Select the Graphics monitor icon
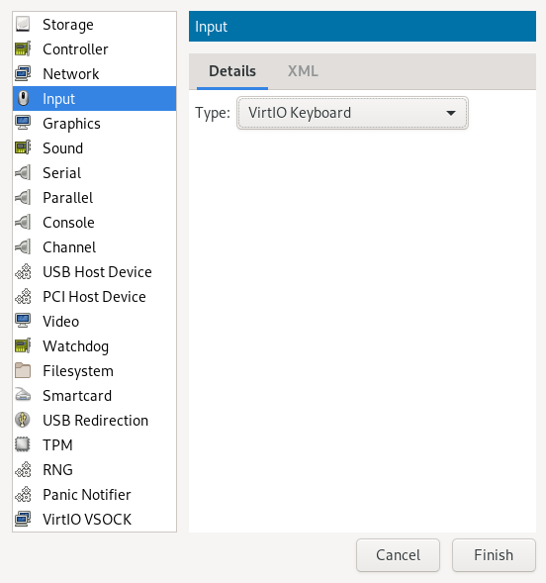Screen dimensions: 546x583 pyautogui.click(x=23, y=123)
